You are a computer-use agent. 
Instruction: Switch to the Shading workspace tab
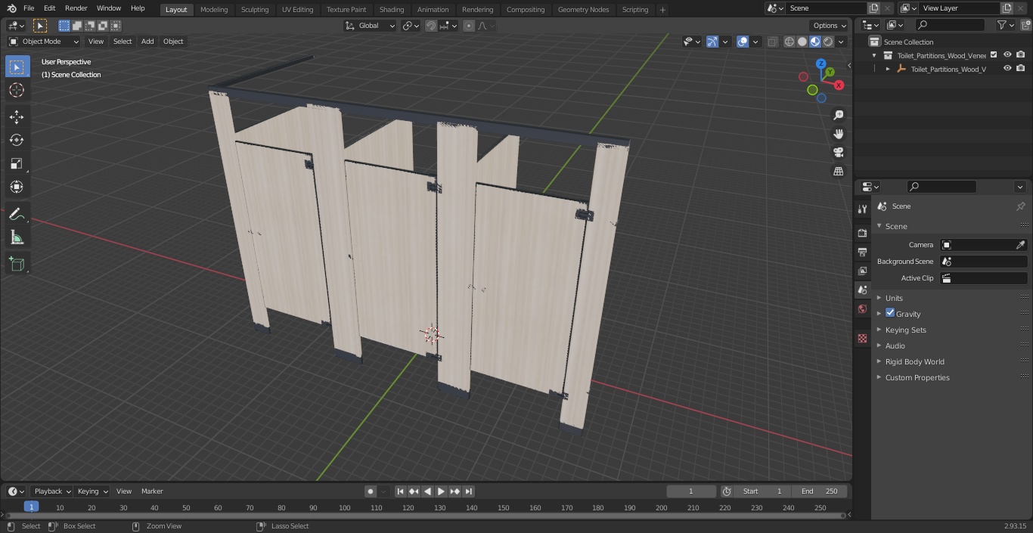tap(392, 10)
